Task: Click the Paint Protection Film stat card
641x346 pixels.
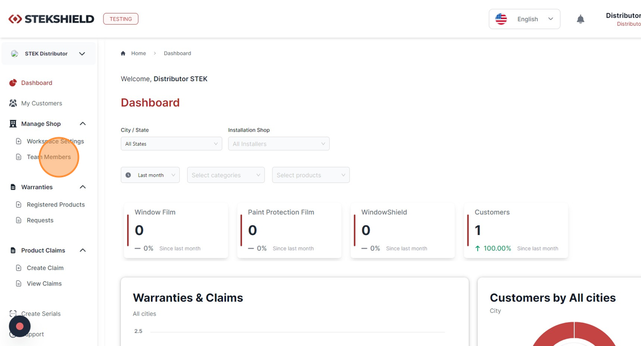Action: point(289,230)
